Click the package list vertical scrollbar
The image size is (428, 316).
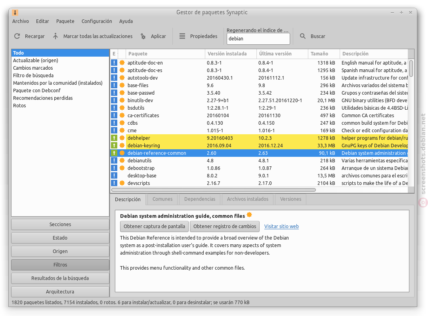(x=411, y=69)
